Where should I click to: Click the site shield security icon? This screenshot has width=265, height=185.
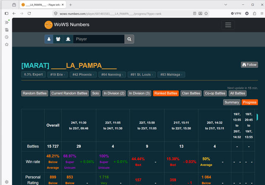(x=56, y=14)
